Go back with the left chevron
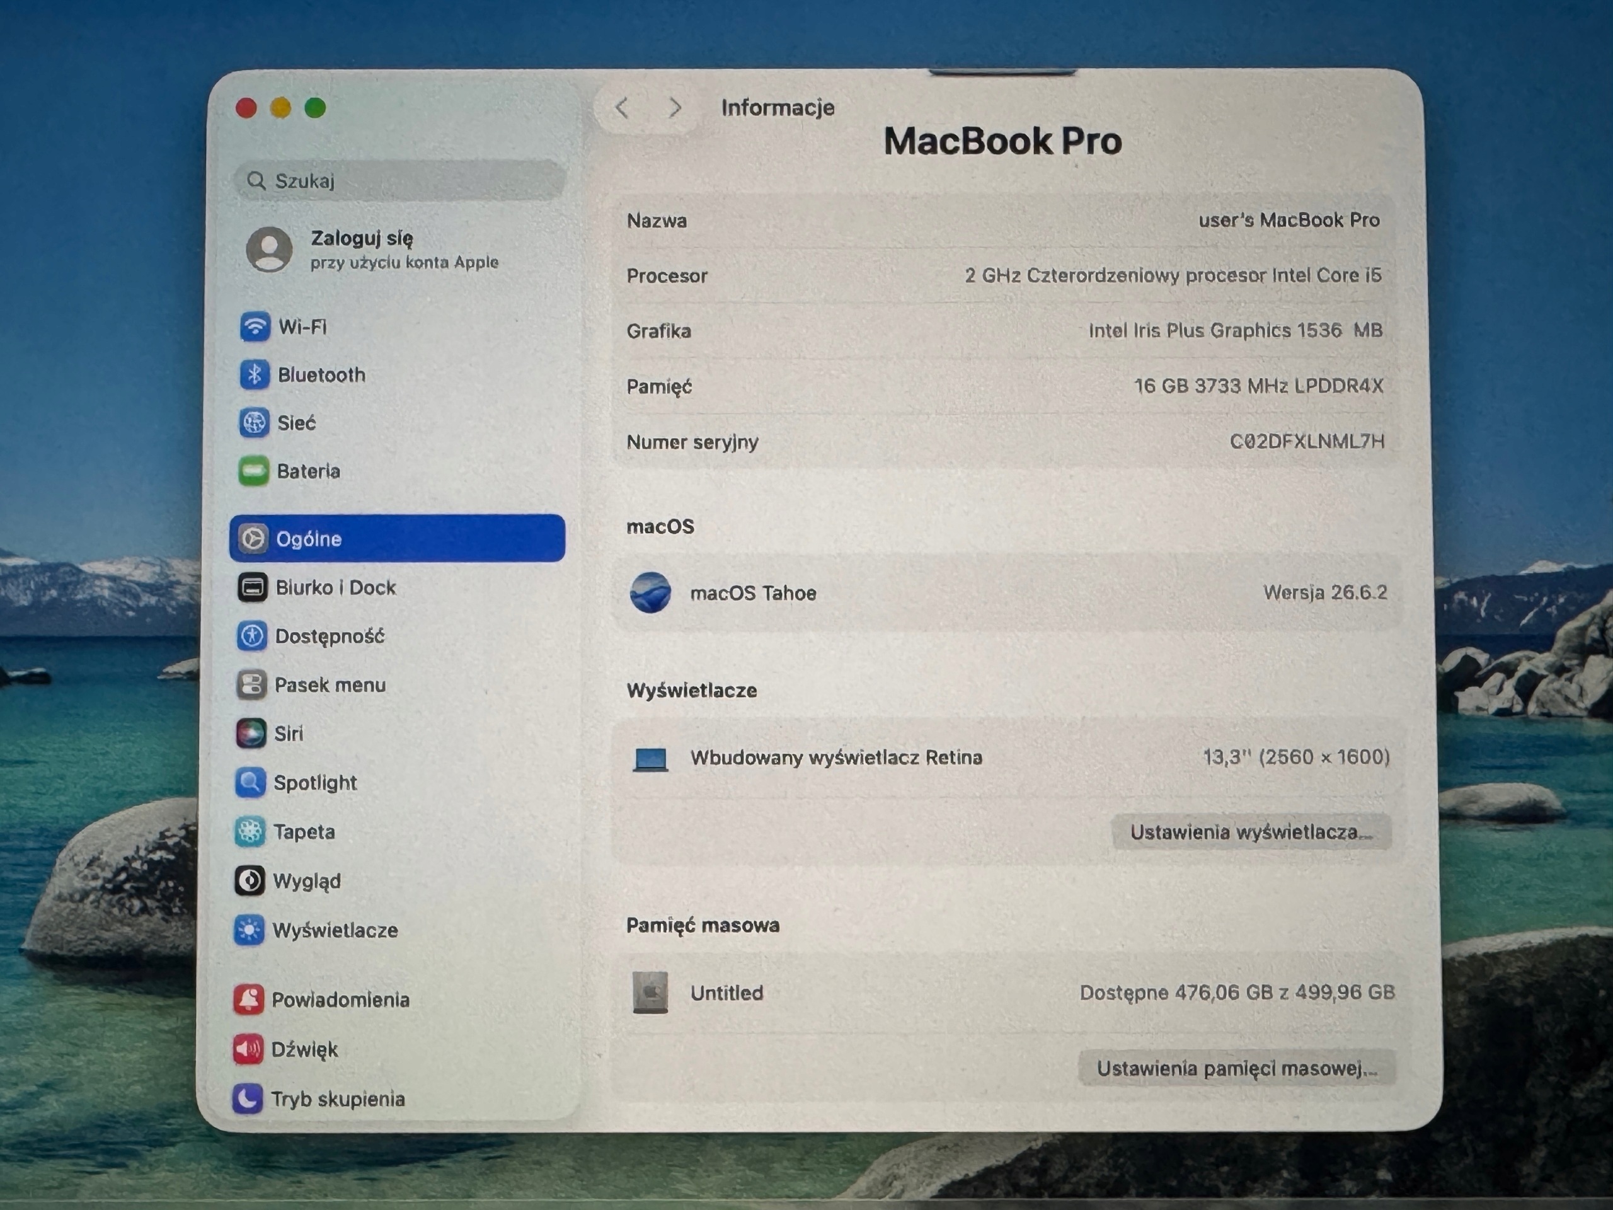Viewport: 1613px width, 1210px height. (621, 108)
